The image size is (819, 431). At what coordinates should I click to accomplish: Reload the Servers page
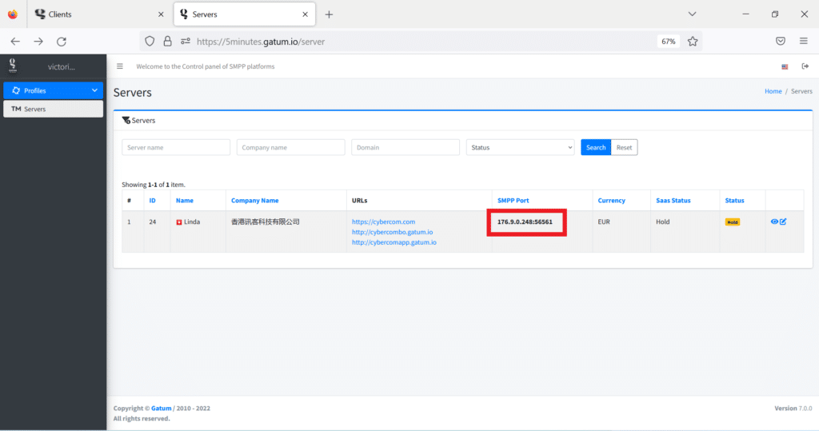tap(62, 42)
